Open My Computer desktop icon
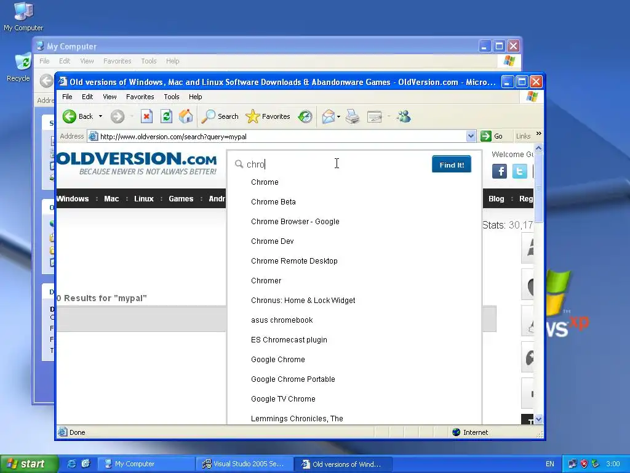 point(23,16)
